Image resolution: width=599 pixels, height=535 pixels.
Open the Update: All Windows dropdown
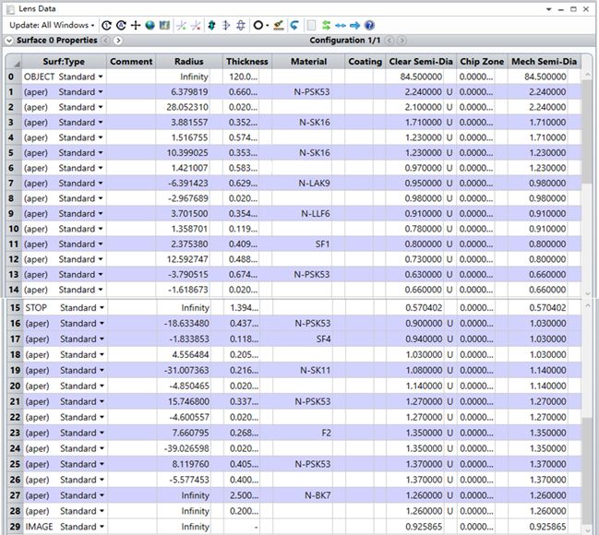52,26
